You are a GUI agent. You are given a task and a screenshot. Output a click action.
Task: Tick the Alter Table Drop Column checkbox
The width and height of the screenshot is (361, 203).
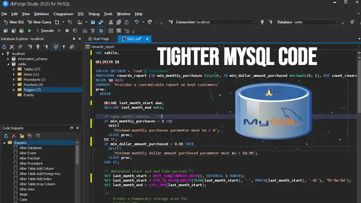click(16, 184)
